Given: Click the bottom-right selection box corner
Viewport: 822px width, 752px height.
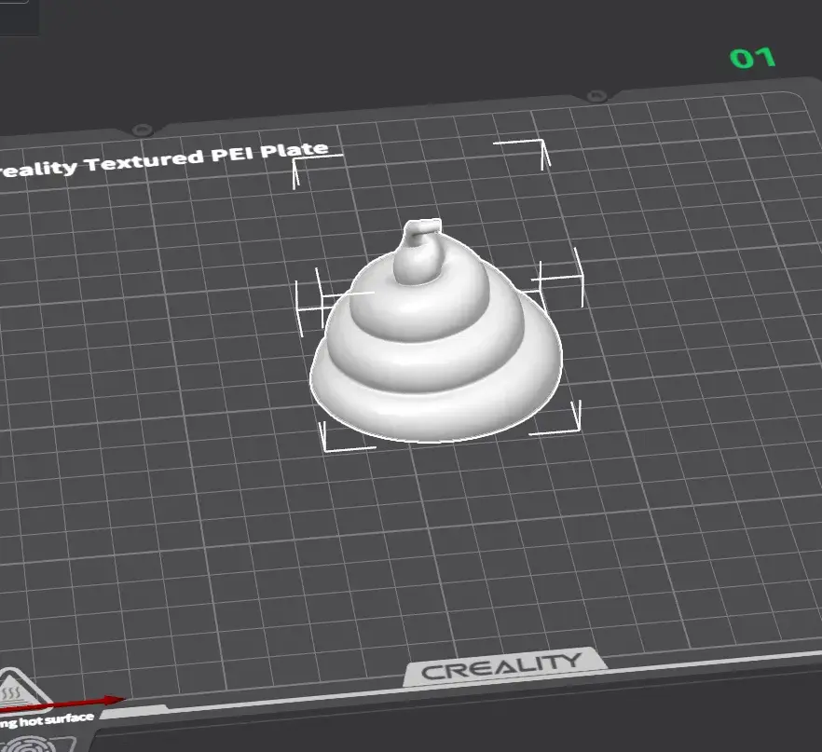Looking at the screenshot, I should pyautogui.click(x=555, y=419).
